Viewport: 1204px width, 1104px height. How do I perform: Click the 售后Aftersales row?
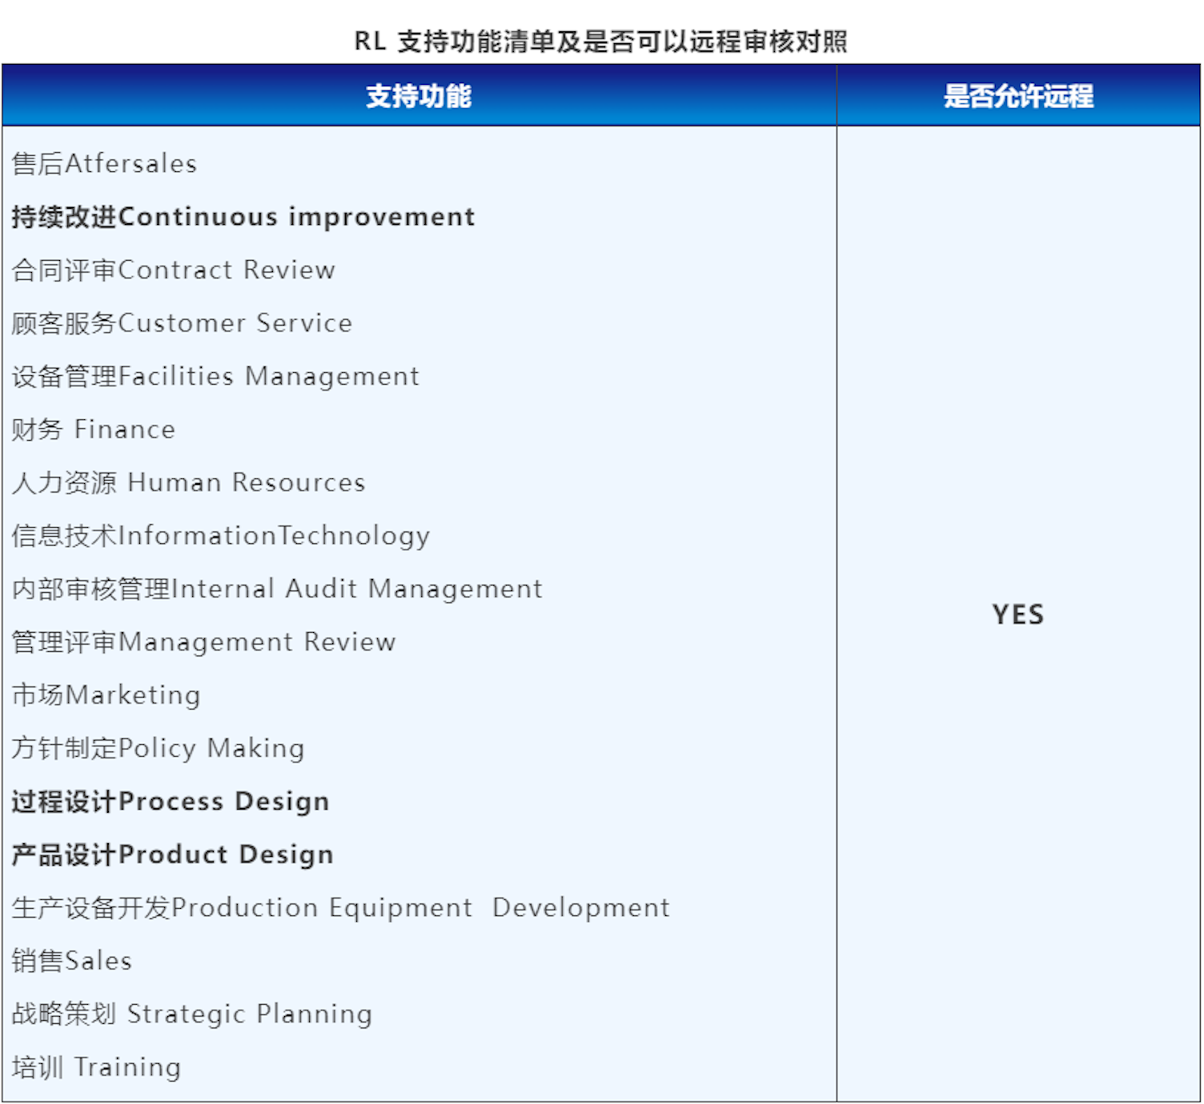tap(104, 164)
